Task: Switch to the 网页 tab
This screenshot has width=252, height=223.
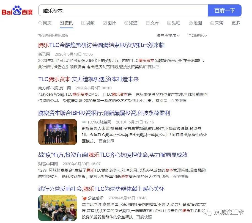Action: pyautogui.click(x=45, y=23)
